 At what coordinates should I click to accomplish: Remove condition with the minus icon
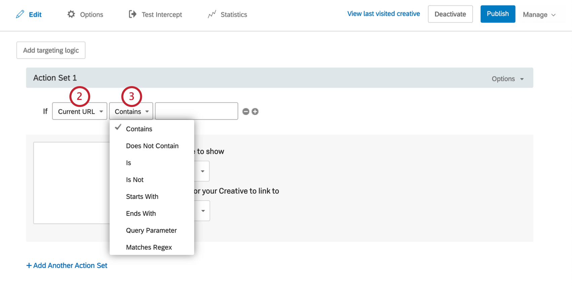(246, 111)
